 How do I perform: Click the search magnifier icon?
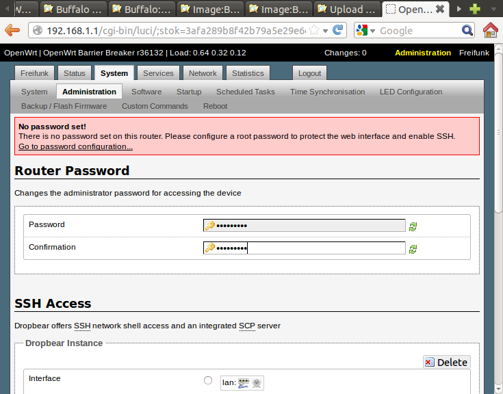tap(467, 31)
